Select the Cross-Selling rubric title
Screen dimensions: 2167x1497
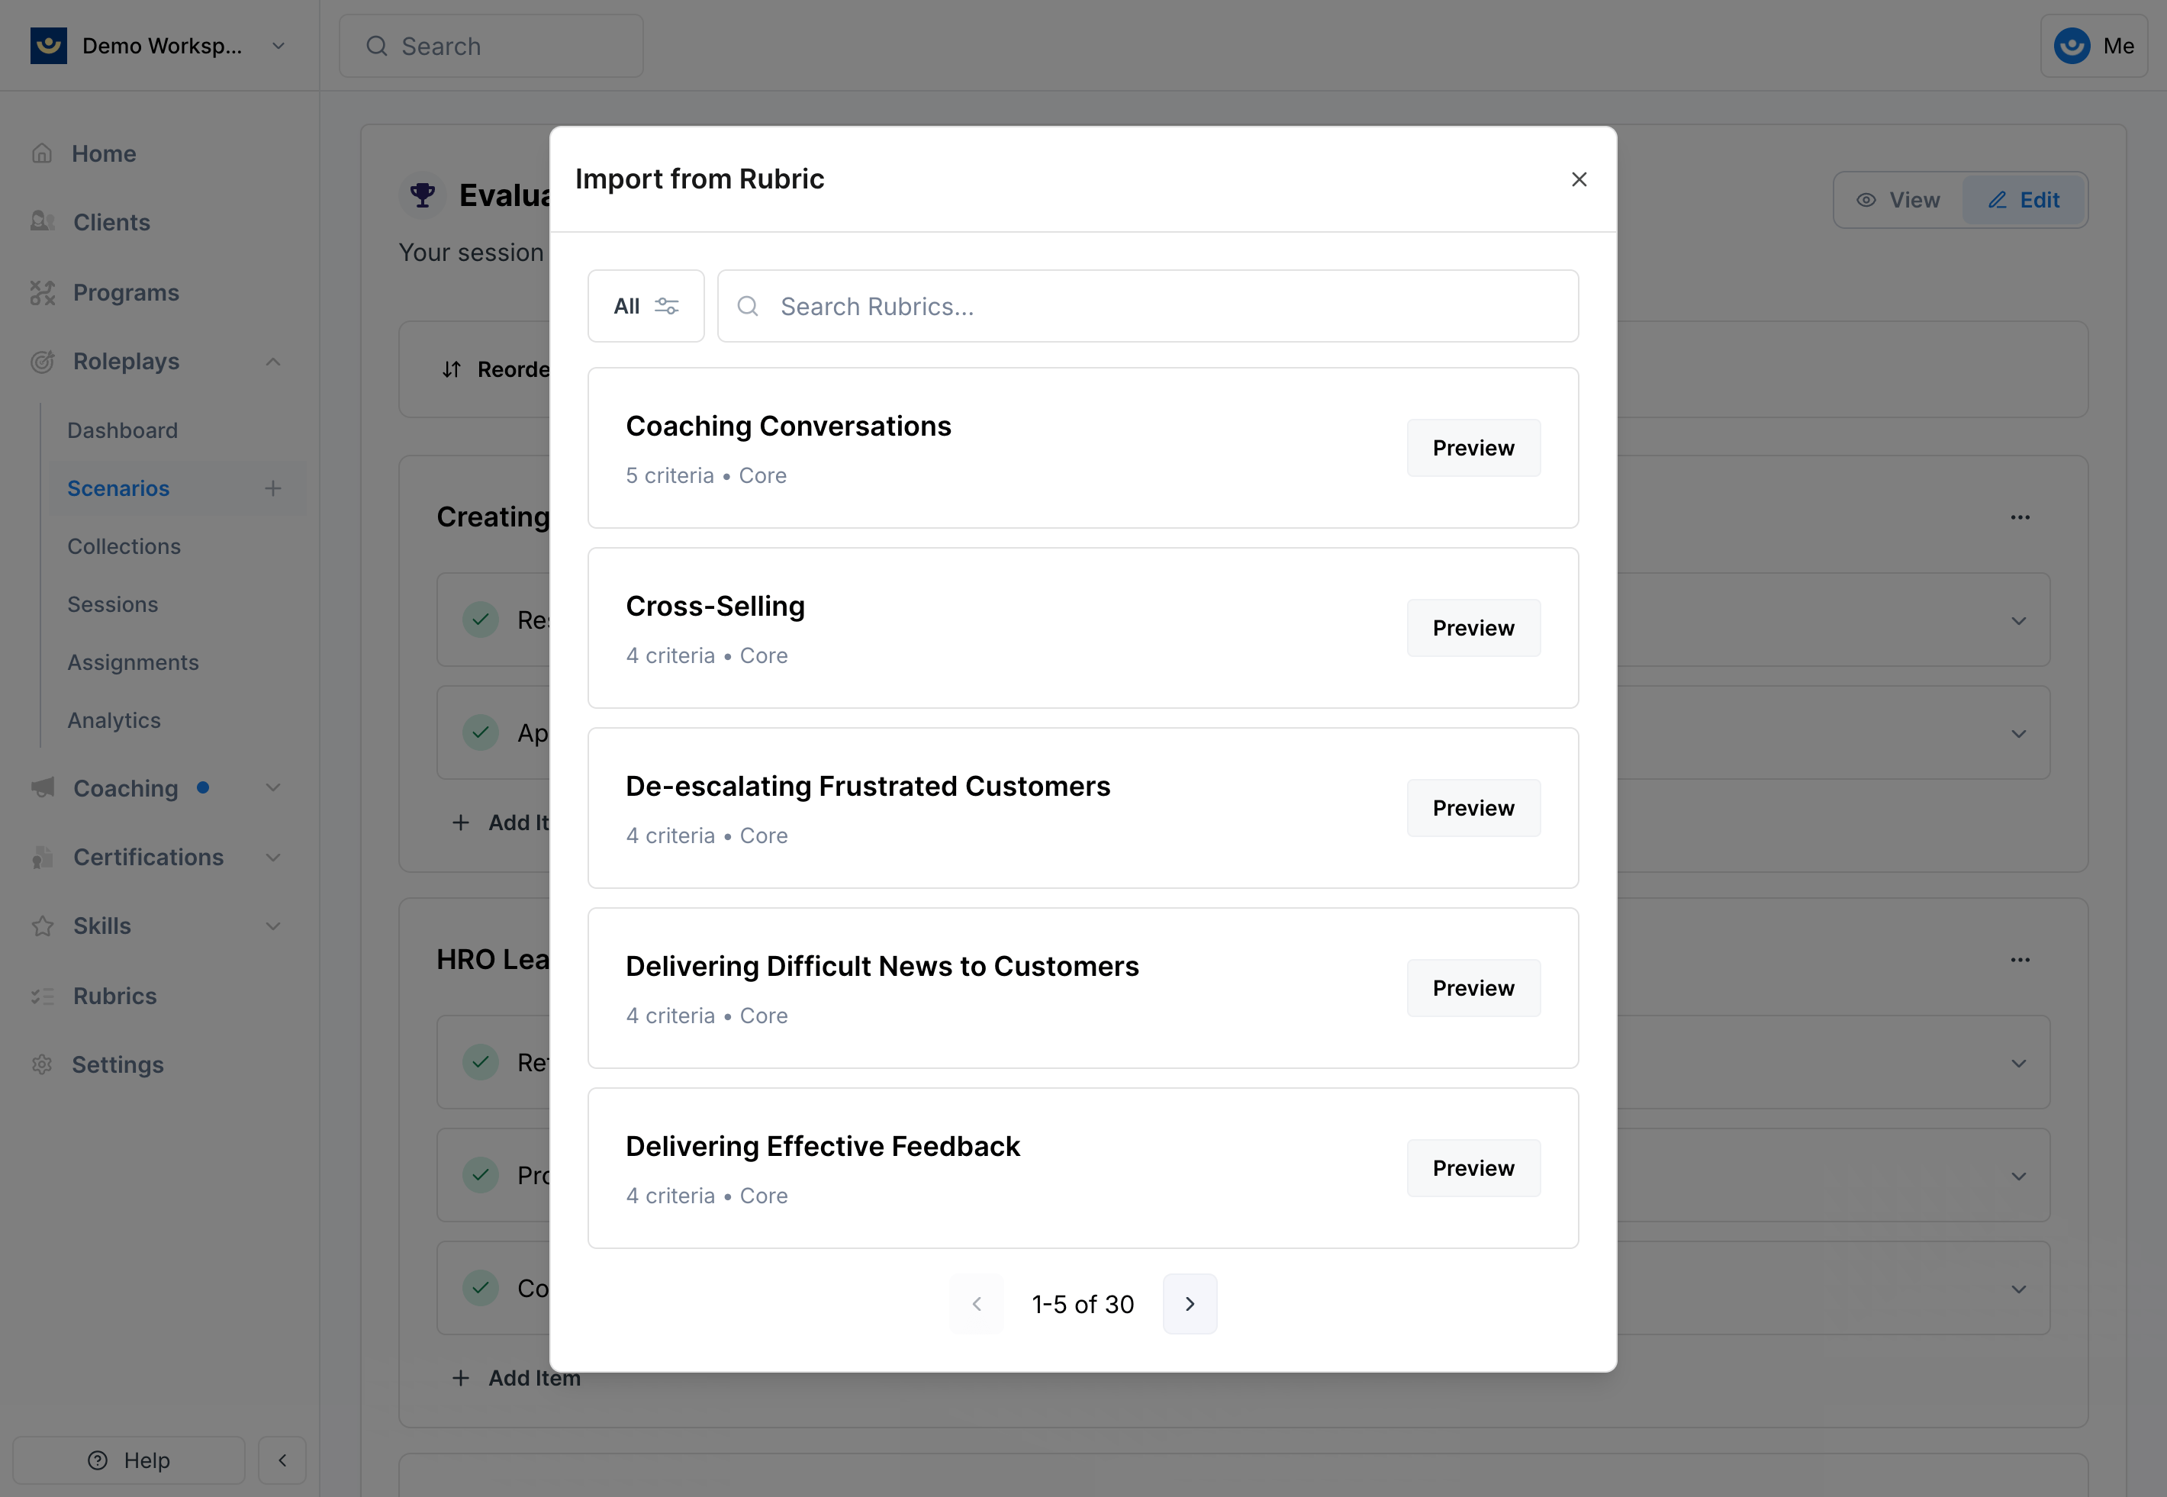pos(715,606)
